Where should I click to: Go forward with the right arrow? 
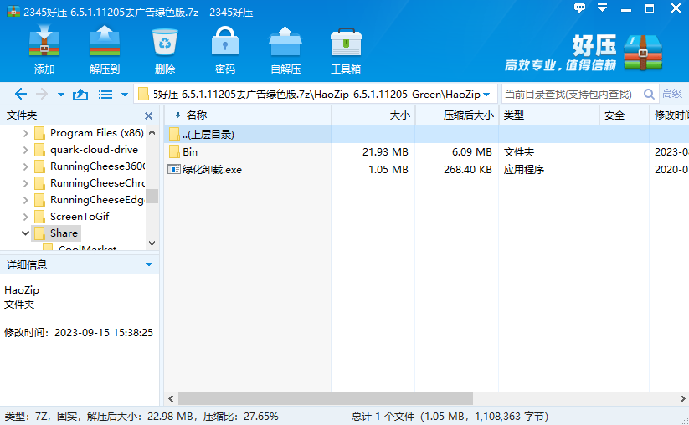point(42,94)
